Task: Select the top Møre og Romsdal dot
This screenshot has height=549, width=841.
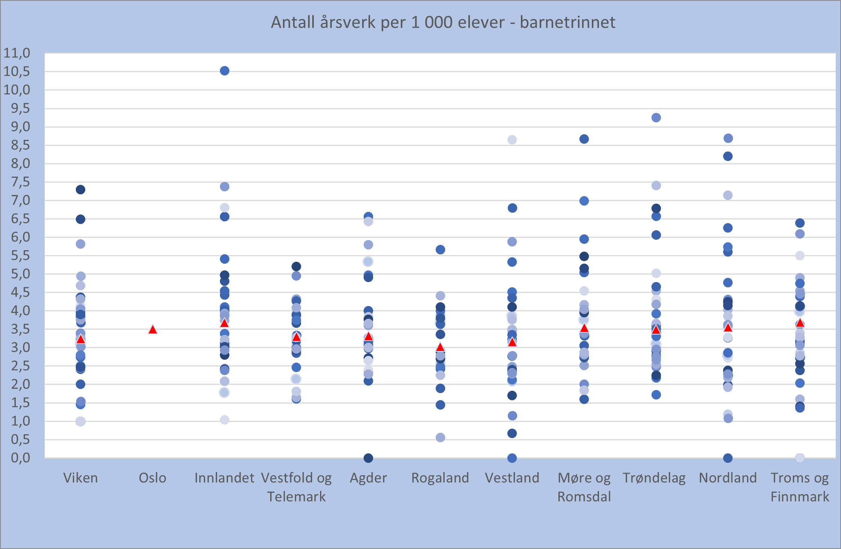Action: [584, 139]
